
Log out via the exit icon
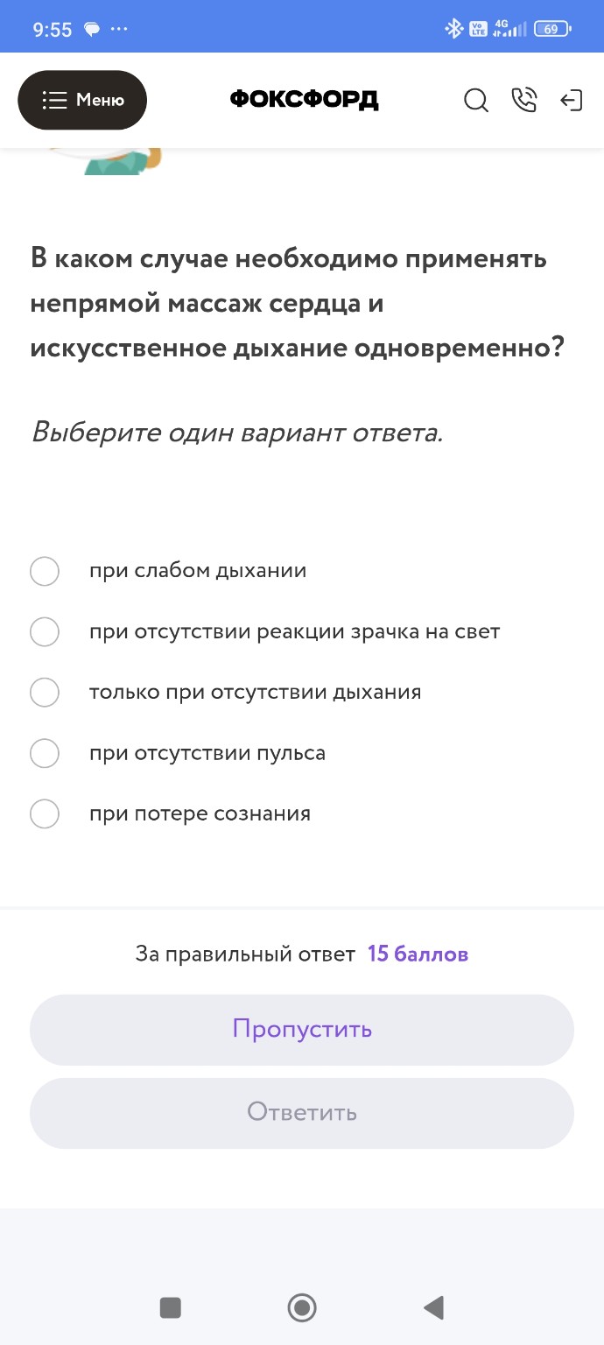(x=572, y=100)
